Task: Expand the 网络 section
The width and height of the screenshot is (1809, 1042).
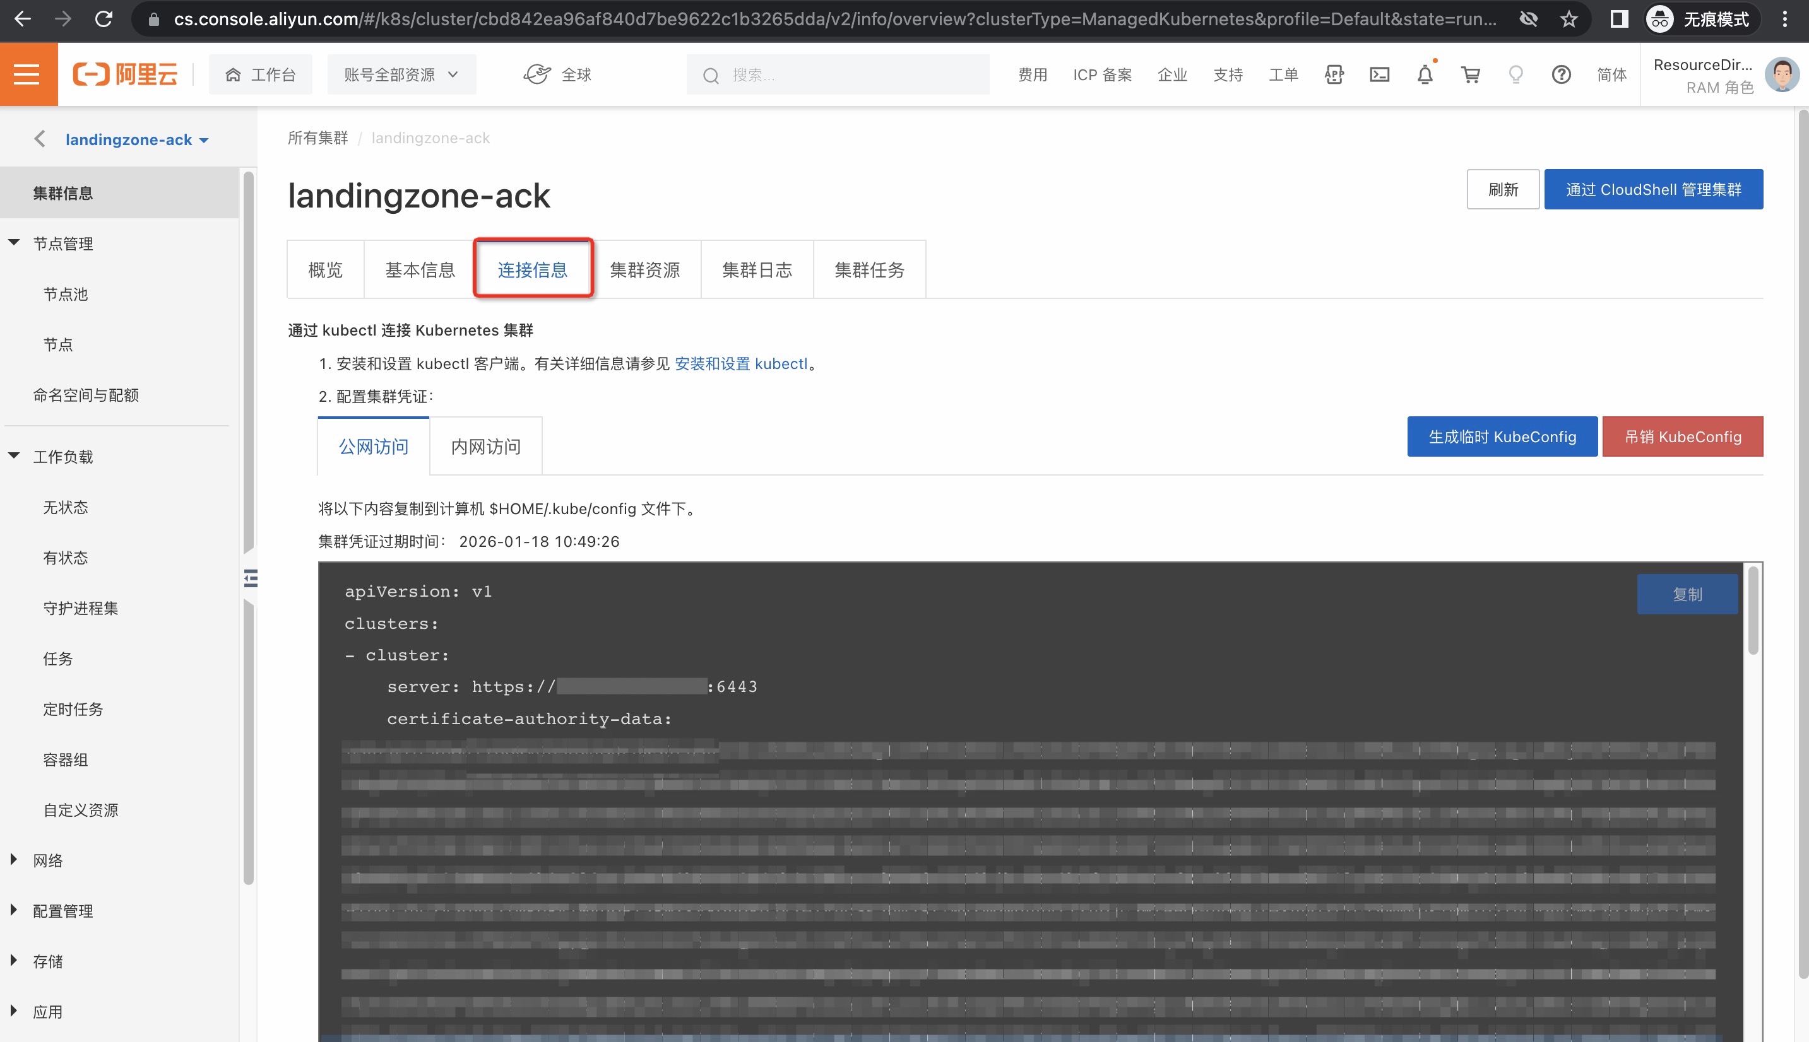Action: point(14,860)
